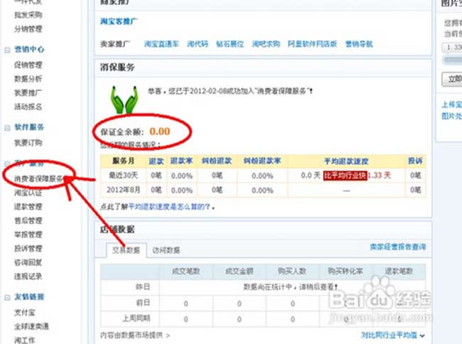Open 售后管理 in the sidebar
Viewport: 462px width, 344px height.
tap(28, 220)
